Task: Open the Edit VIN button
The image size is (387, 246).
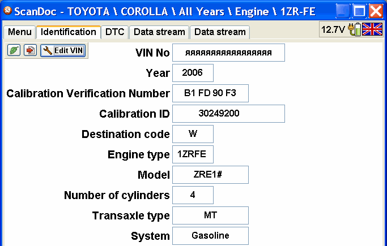Action: [x=63, y=50]
